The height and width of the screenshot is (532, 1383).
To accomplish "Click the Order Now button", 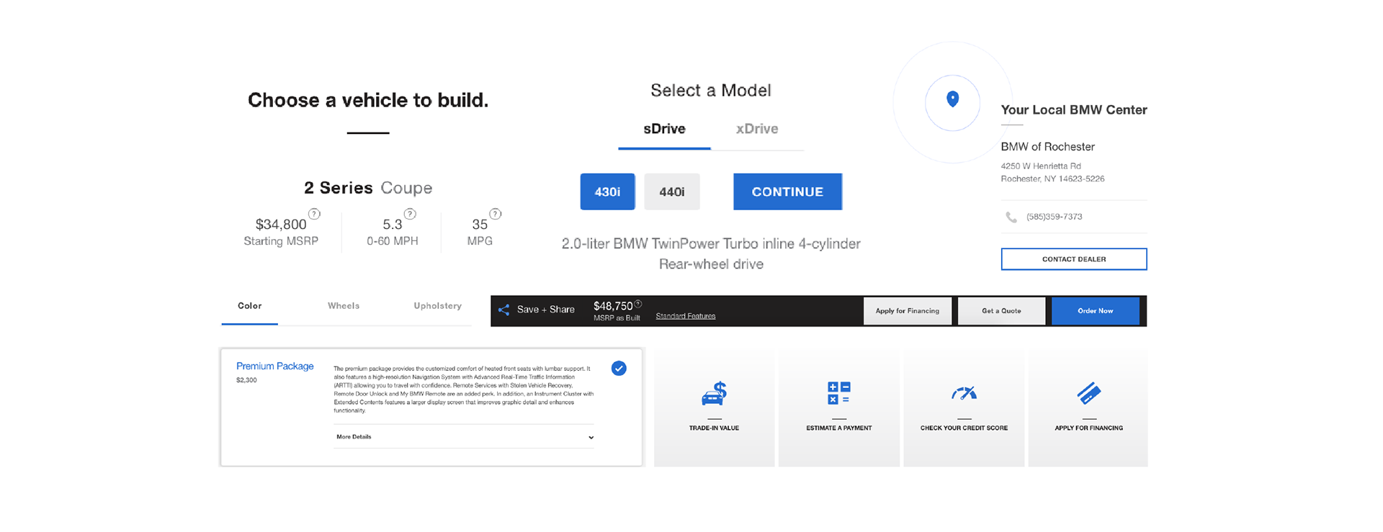I will point(1096,311).
